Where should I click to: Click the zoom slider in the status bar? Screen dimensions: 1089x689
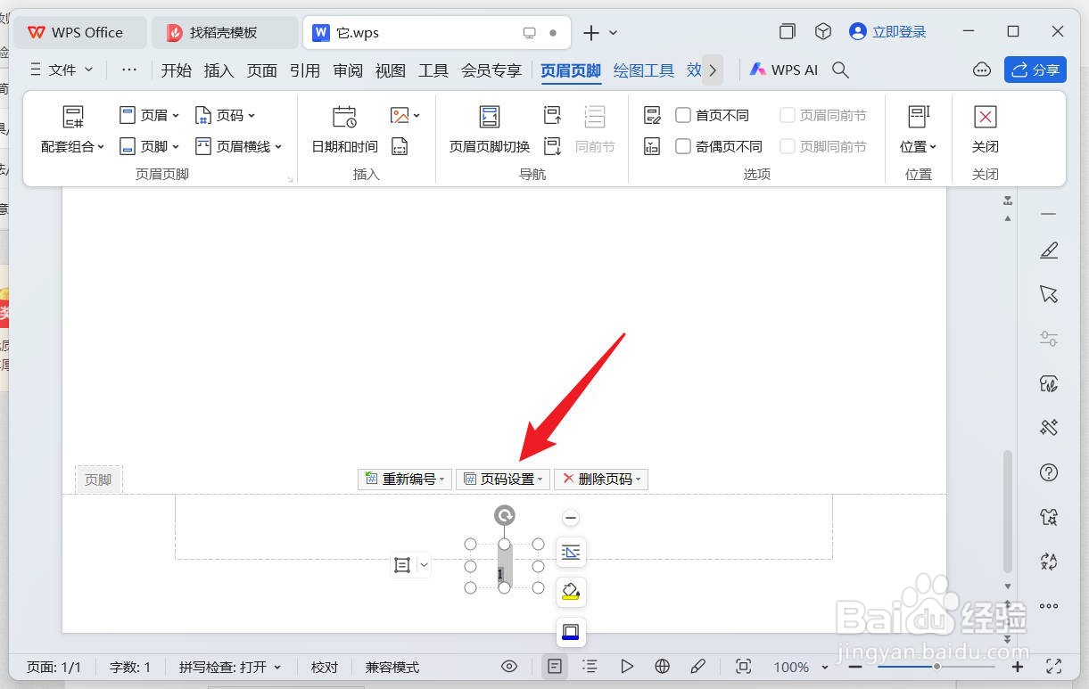[x=936, y=666]
